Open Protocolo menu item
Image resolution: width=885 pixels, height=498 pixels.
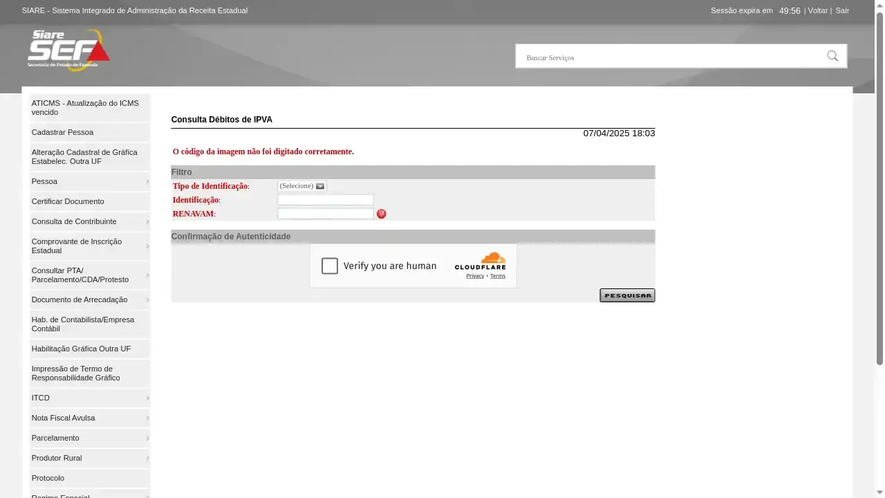48,478
